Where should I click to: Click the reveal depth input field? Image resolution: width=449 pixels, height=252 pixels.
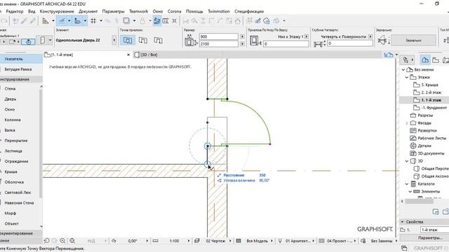tap(350, 43)
